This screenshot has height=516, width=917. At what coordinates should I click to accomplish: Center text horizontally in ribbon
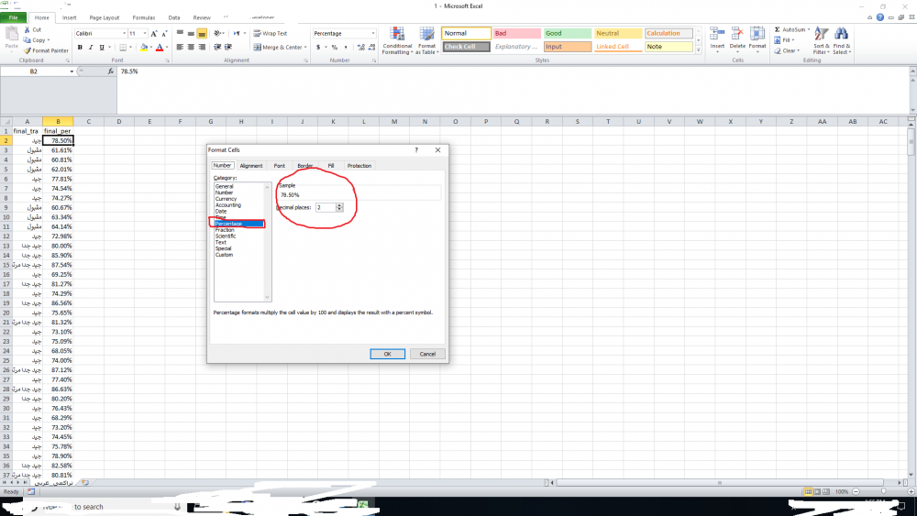pos(191,48)
